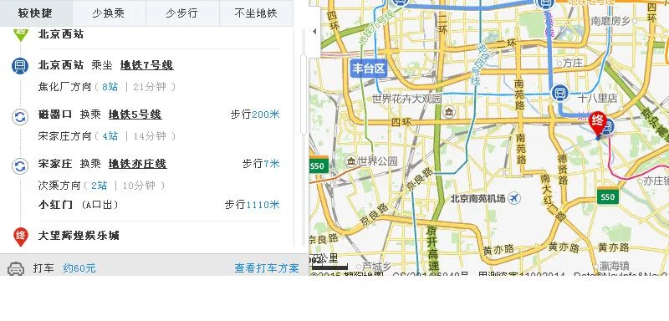Click the 步行1110米 walking distance
This screenshot has width=669, height=321.
(253, 205)
